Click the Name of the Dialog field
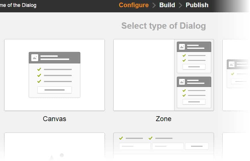This screenshot has height=161, width=250. [18, 5]
